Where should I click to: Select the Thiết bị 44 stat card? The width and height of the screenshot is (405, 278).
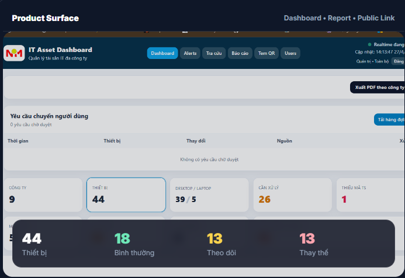tap(126, 194)
